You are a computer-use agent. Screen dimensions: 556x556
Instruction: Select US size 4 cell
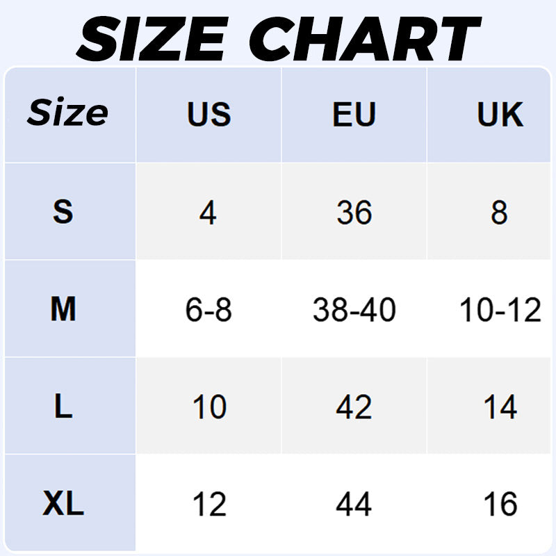[x=208, y=213]
